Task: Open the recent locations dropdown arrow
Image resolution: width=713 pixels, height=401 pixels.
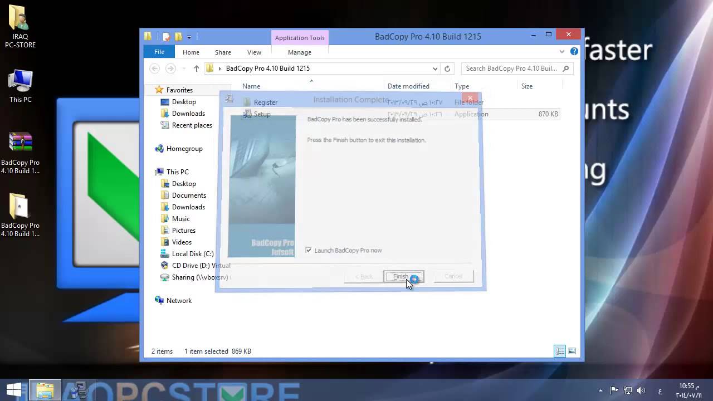Action: pos(184,69)
